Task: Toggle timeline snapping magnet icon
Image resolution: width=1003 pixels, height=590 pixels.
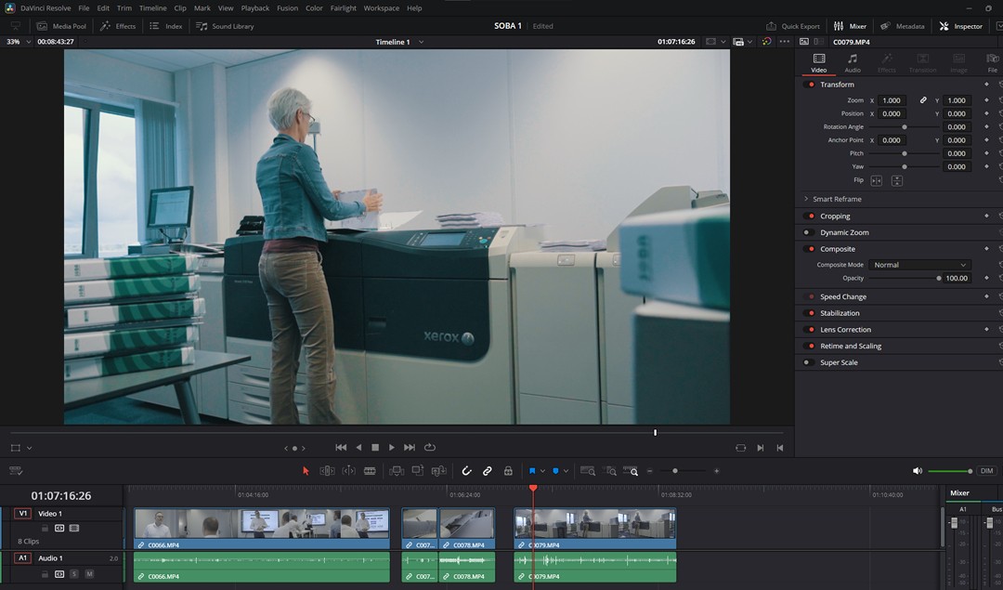Action: (x=466, y=471)
